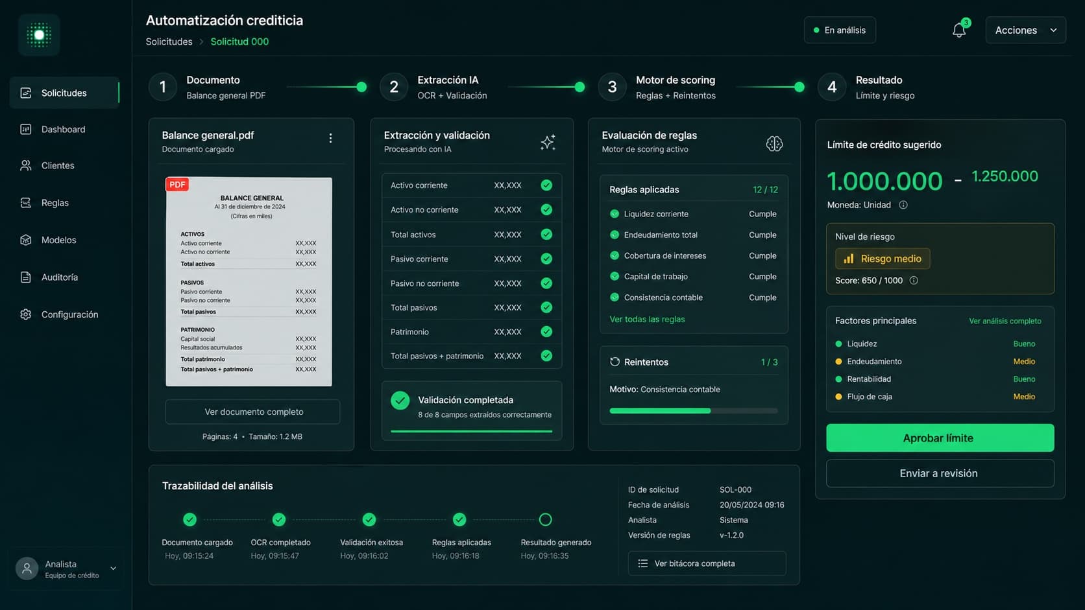Screen dimensions: 1085x610
Task: Click the AI sparkle icon in Extracción y validación
Action: (x=548, y=142)
